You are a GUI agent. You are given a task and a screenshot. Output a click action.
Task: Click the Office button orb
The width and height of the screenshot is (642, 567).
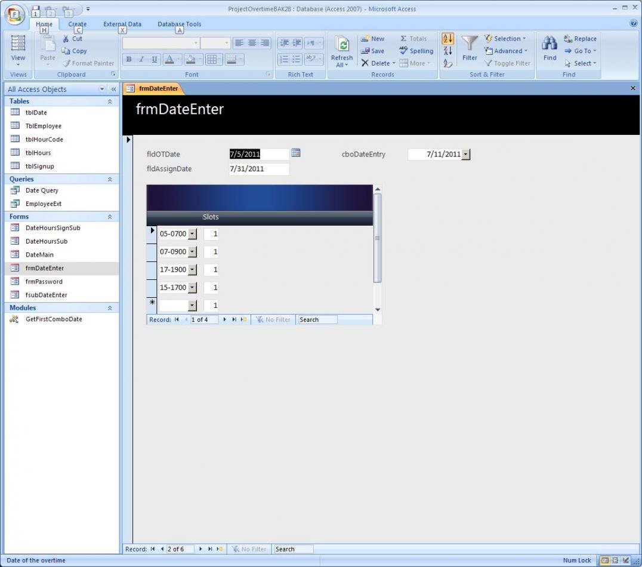[x=16, y=16]
